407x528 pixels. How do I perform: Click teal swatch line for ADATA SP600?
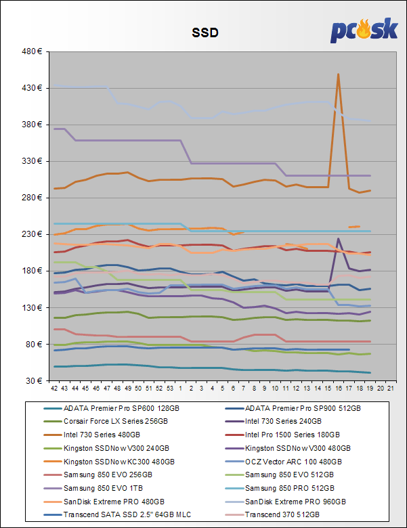pos(53,408)
